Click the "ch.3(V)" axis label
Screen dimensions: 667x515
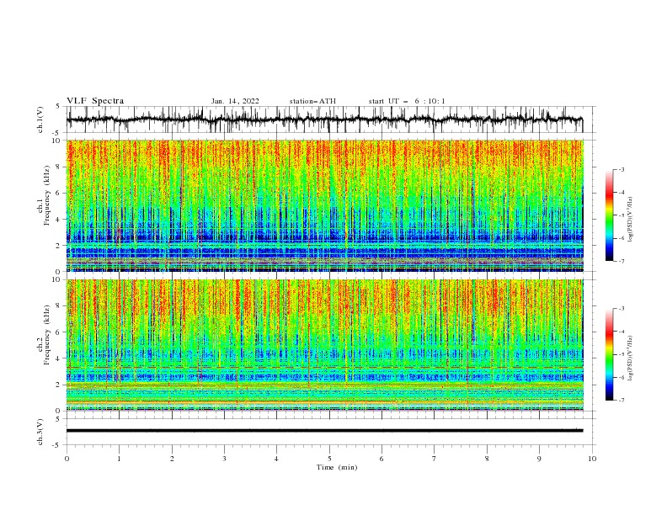(40, 432)
